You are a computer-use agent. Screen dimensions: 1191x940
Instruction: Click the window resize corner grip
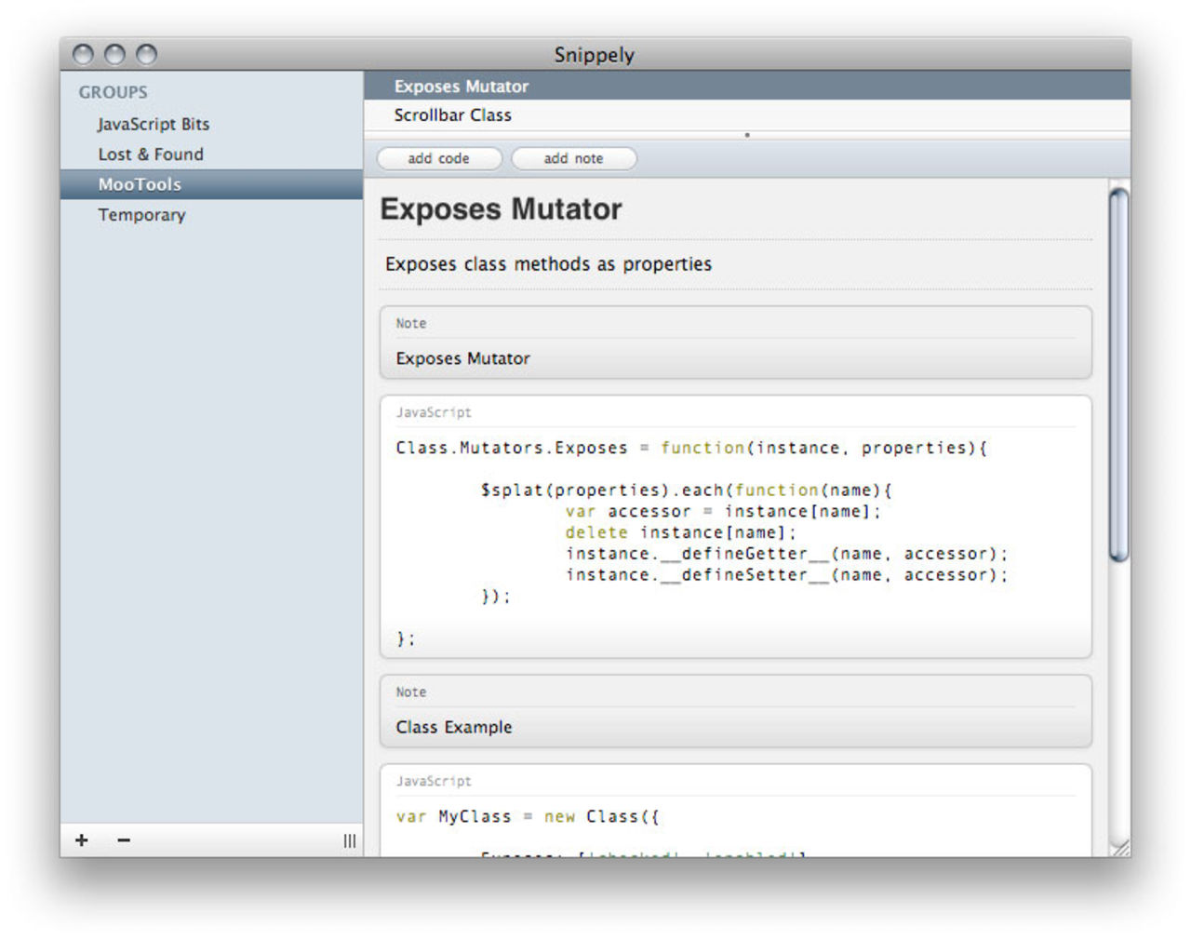click(1121, 847)
